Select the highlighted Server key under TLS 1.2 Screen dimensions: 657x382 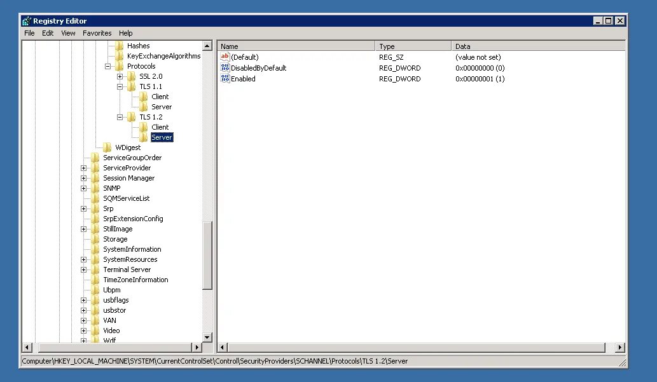pos(162,137)
